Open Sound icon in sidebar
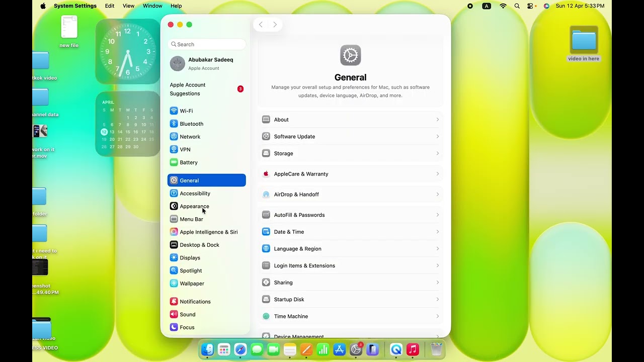644x362 pixels. pyautogui.click(x=174, y=314)
